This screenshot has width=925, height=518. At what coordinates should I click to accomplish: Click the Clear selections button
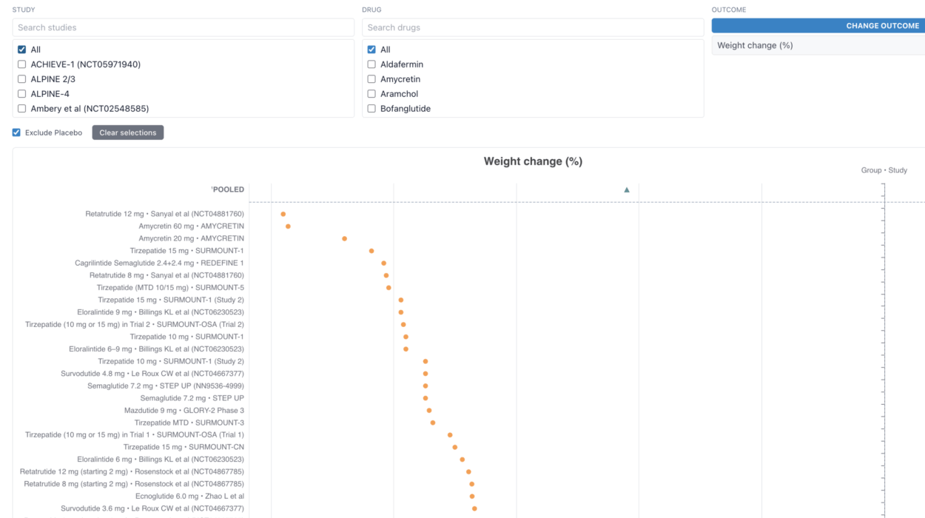point(128,132)
